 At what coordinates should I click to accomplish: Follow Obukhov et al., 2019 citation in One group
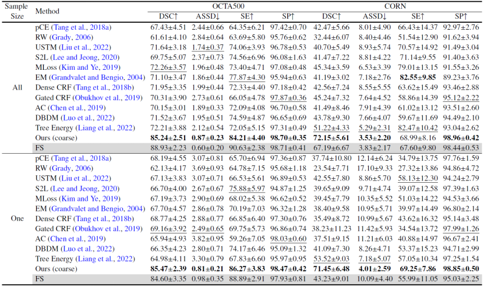coord(107,229)
